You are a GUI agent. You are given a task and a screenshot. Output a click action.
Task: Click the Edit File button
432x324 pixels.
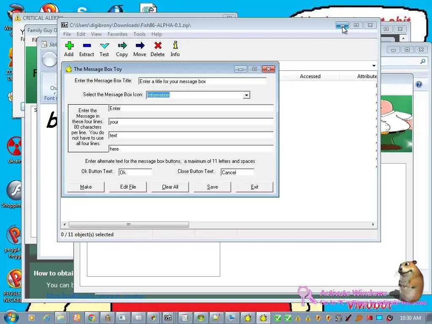pyautogui.click(x=128, y=187)
